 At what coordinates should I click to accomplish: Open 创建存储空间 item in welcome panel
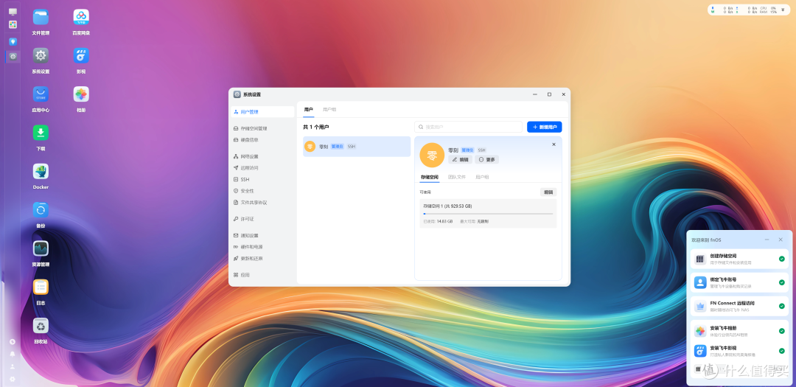739,259
